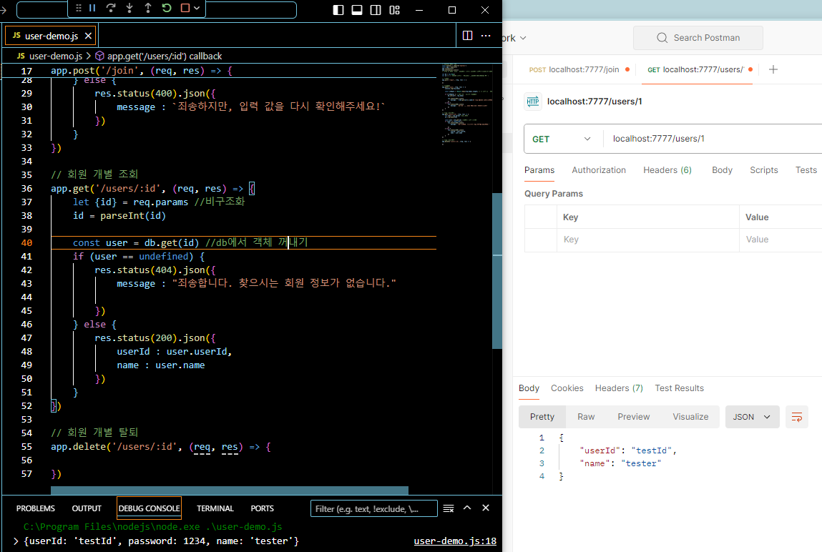Open the user-demo.js:18 source link
The image size is (822, 552).
455,541
